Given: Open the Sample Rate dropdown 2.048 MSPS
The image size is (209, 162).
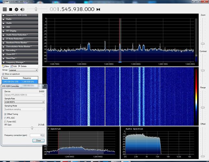Looking at the screenshot, I should [x=24, y=102].
